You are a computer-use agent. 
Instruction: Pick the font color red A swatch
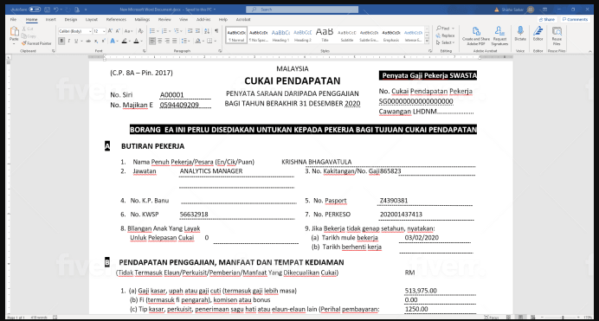click(136, 41)
